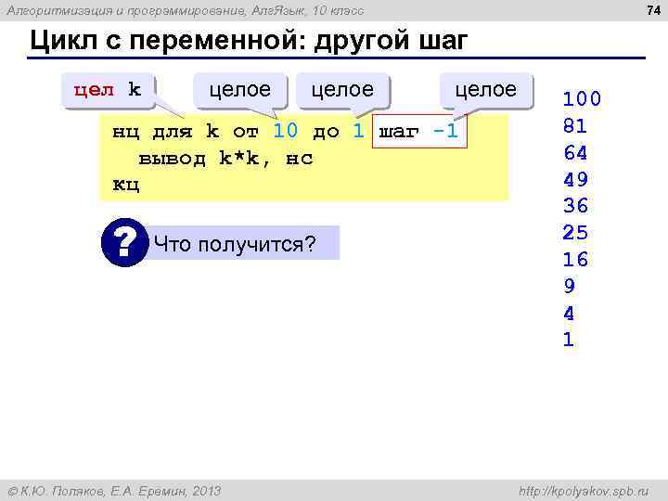This screenshot has width=668, height=501.
Task: Click the slide title 'Цикл с переменной: другой шаг'
Action: click(249, 41)
